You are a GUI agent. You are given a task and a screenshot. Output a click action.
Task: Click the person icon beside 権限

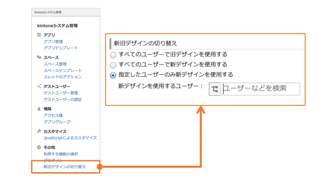click(39, 108)
